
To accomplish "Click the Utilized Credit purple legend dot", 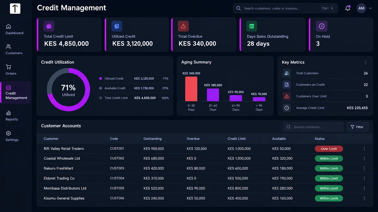I will 100,79.
